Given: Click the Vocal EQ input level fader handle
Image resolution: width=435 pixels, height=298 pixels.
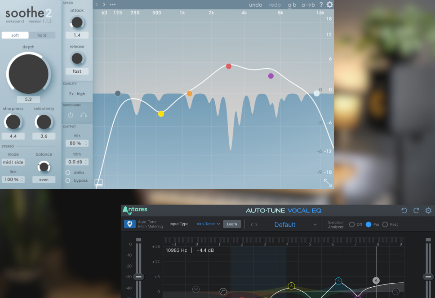Looking at the screenshot, I should tap(138, 276).
